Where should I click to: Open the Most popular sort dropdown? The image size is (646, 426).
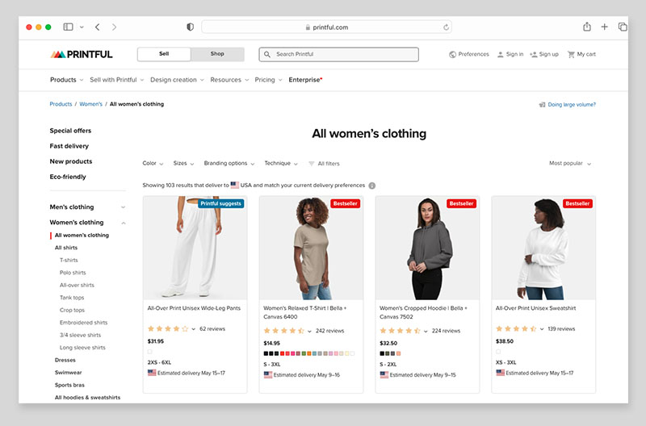(570, 164)
